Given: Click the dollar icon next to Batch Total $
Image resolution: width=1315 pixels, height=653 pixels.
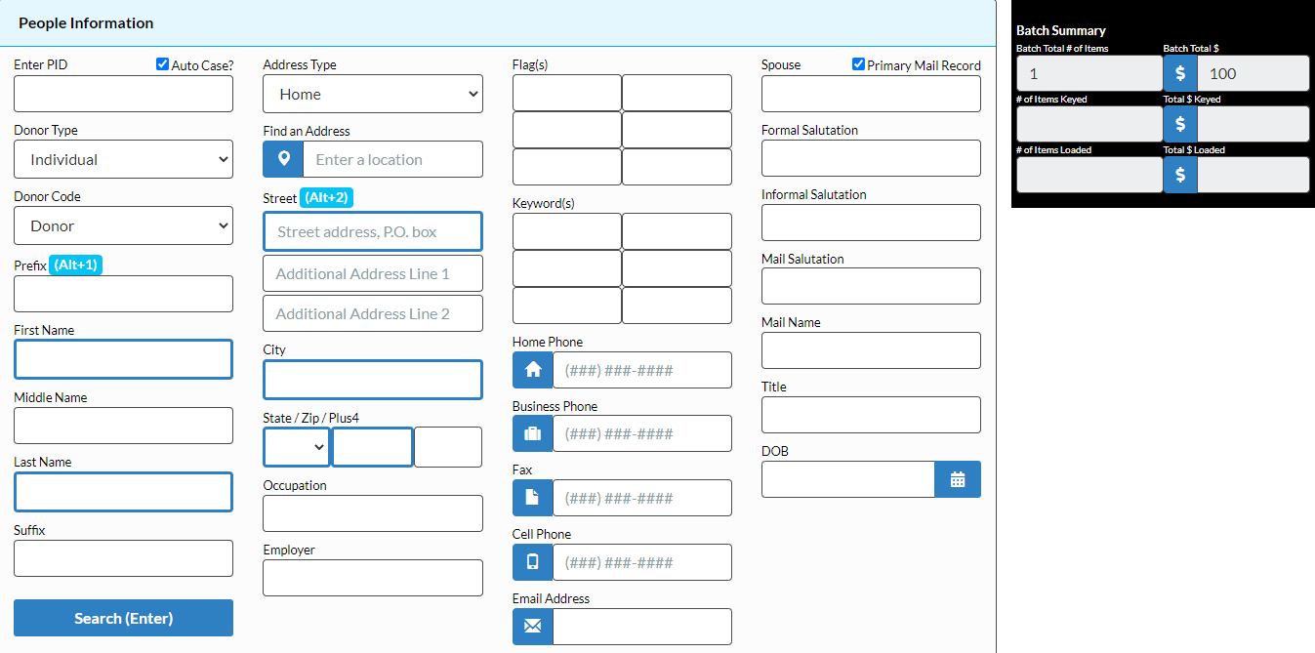Looking at the screenshot, I should 1180,72.
